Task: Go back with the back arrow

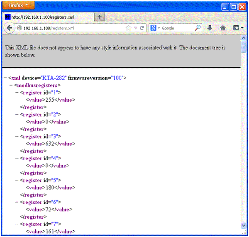Action: [10, 28]
